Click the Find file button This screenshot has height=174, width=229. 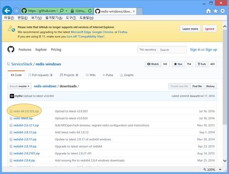[197, 86]
